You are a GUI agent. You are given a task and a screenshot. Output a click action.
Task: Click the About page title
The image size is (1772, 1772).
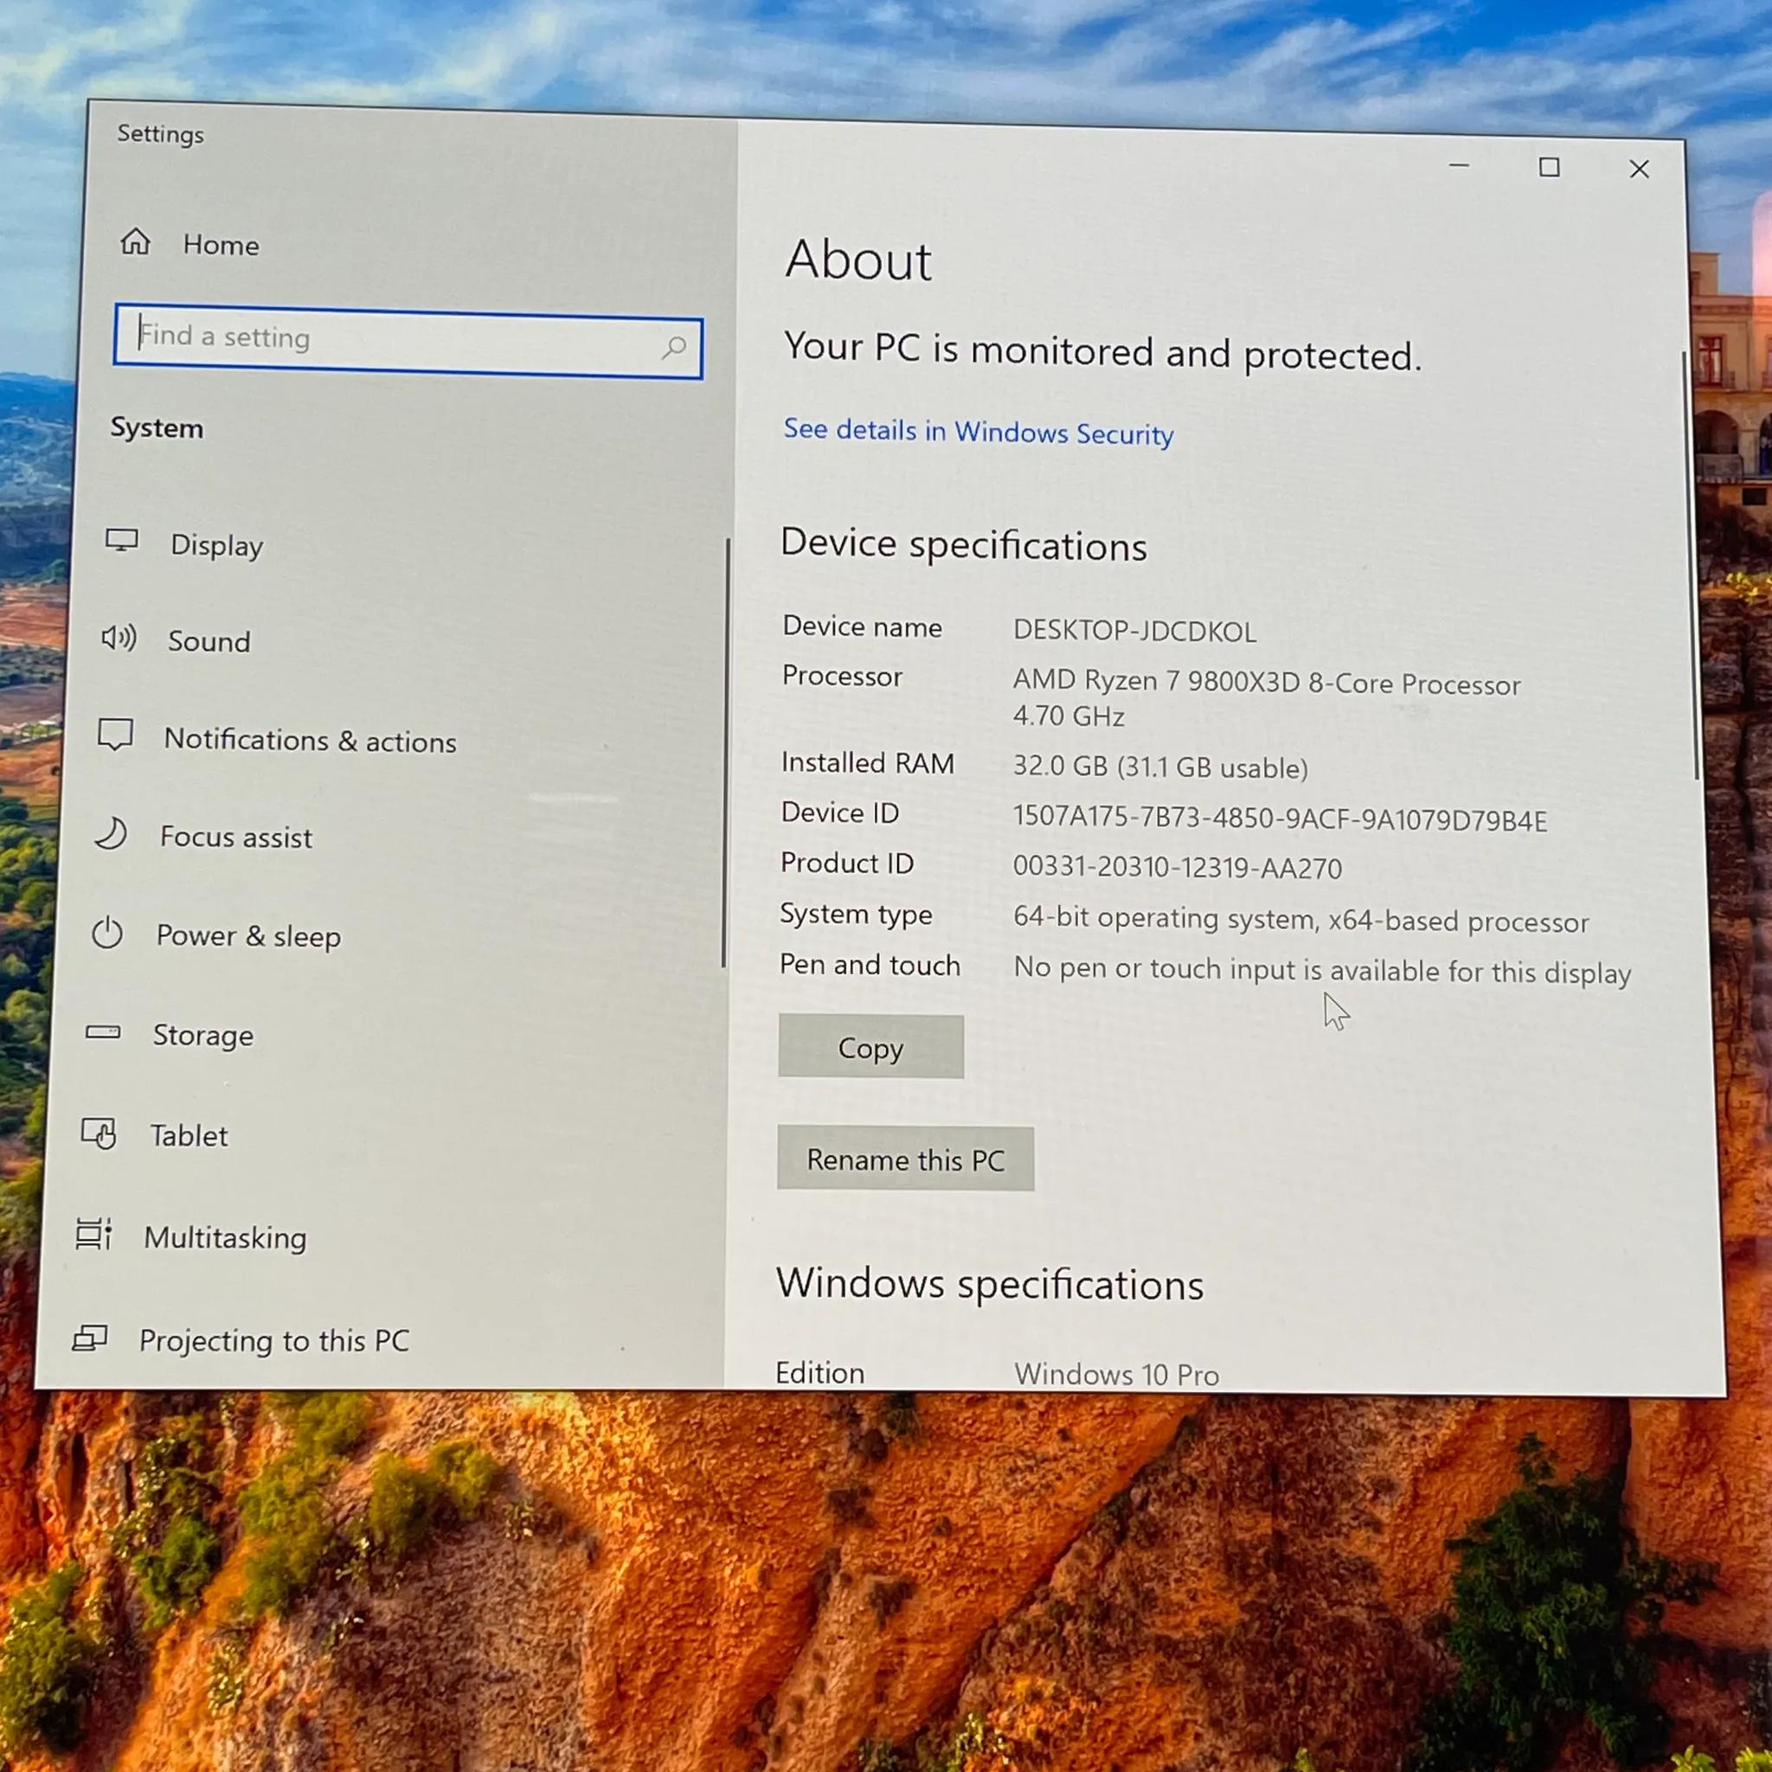pyautogui.click(x=858, y=260)
